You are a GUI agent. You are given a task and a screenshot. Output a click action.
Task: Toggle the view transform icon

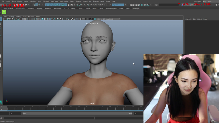(x=95, y=19)
